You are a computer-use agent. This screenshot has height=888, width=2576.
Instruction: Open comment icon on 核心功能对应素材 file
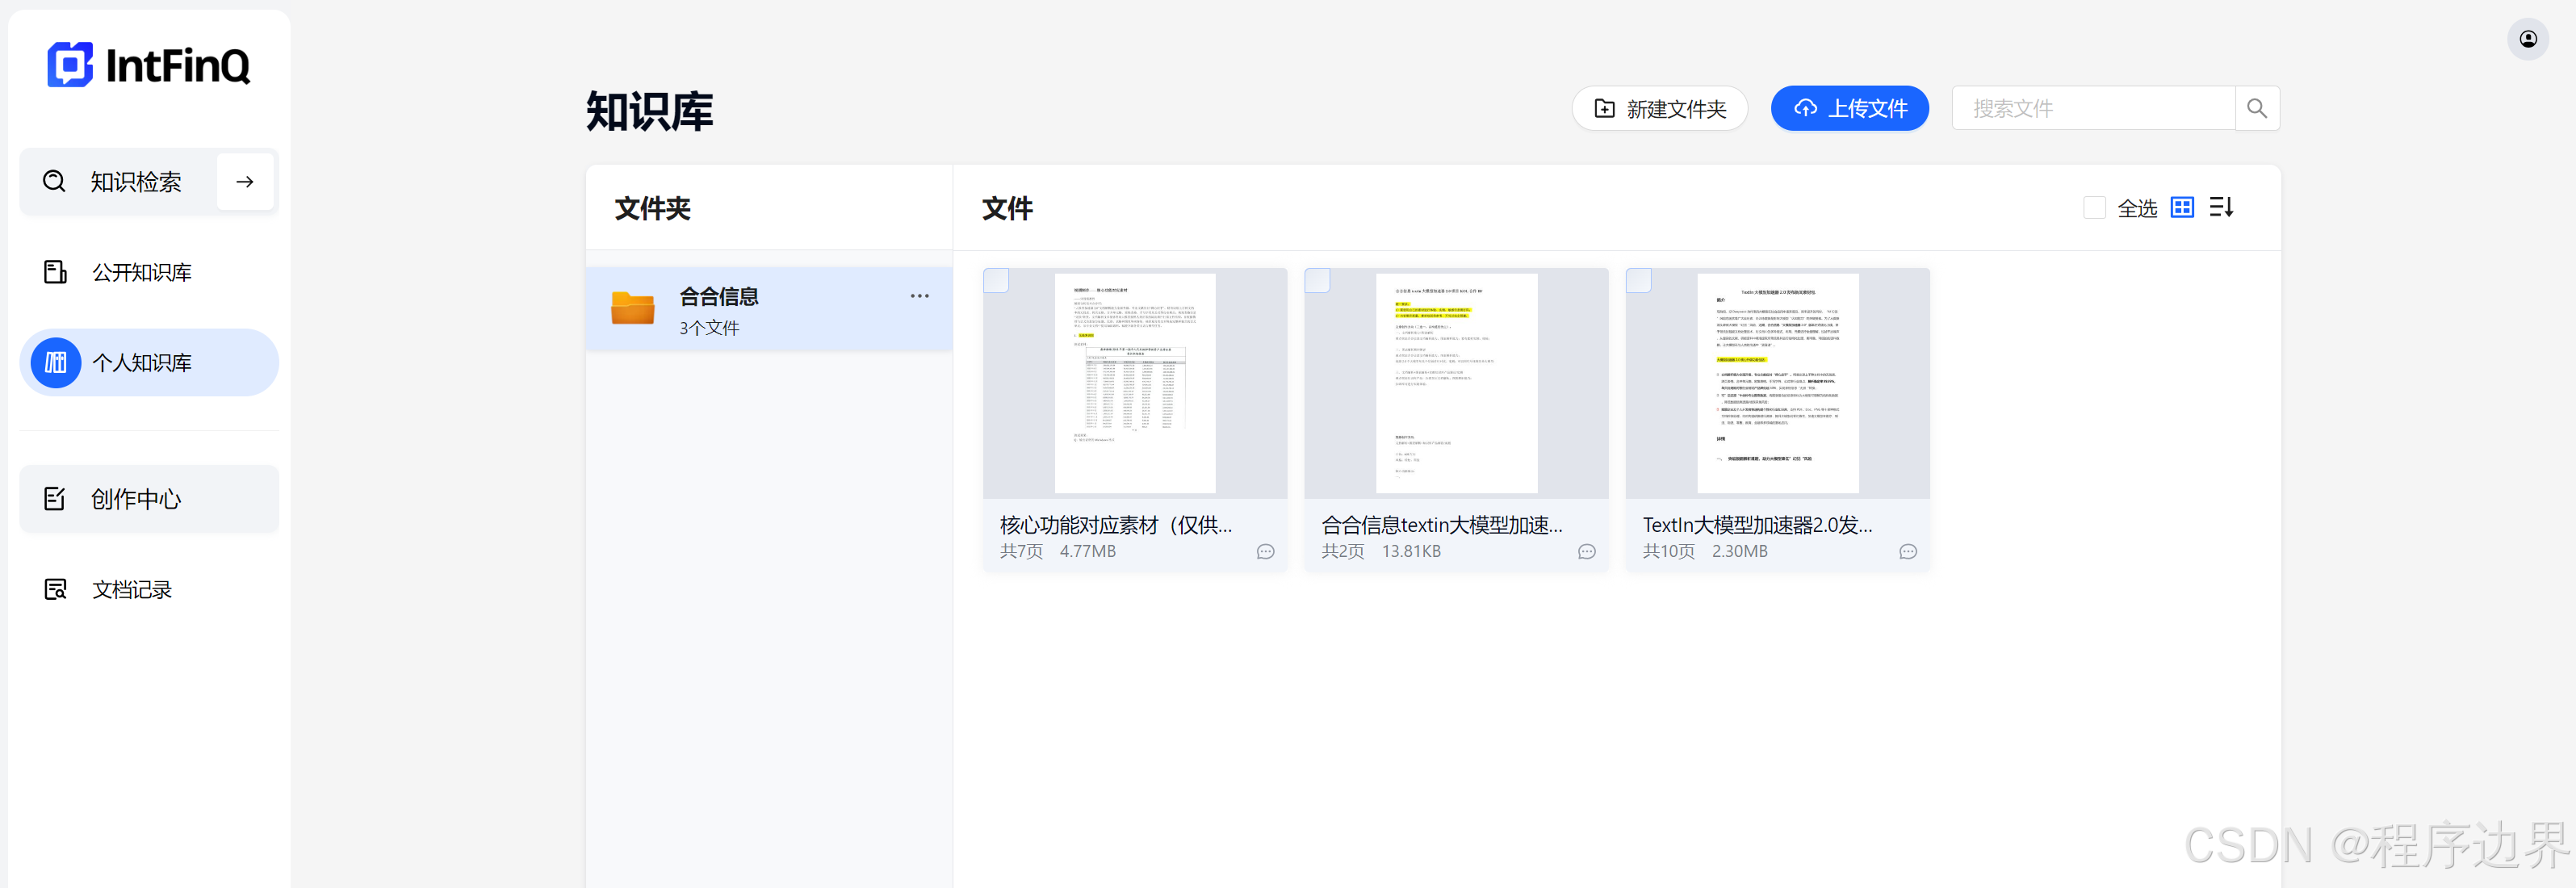point(1265,551)
